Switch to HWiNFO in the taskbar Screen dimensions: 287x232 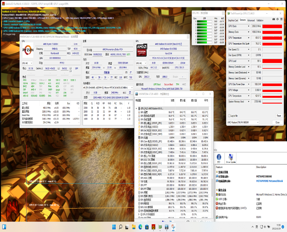point(167,227)
